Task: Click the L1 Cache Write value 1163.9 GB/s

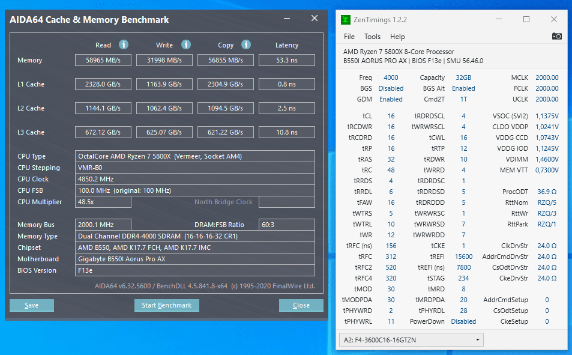Action: click(x=164, y=84)
